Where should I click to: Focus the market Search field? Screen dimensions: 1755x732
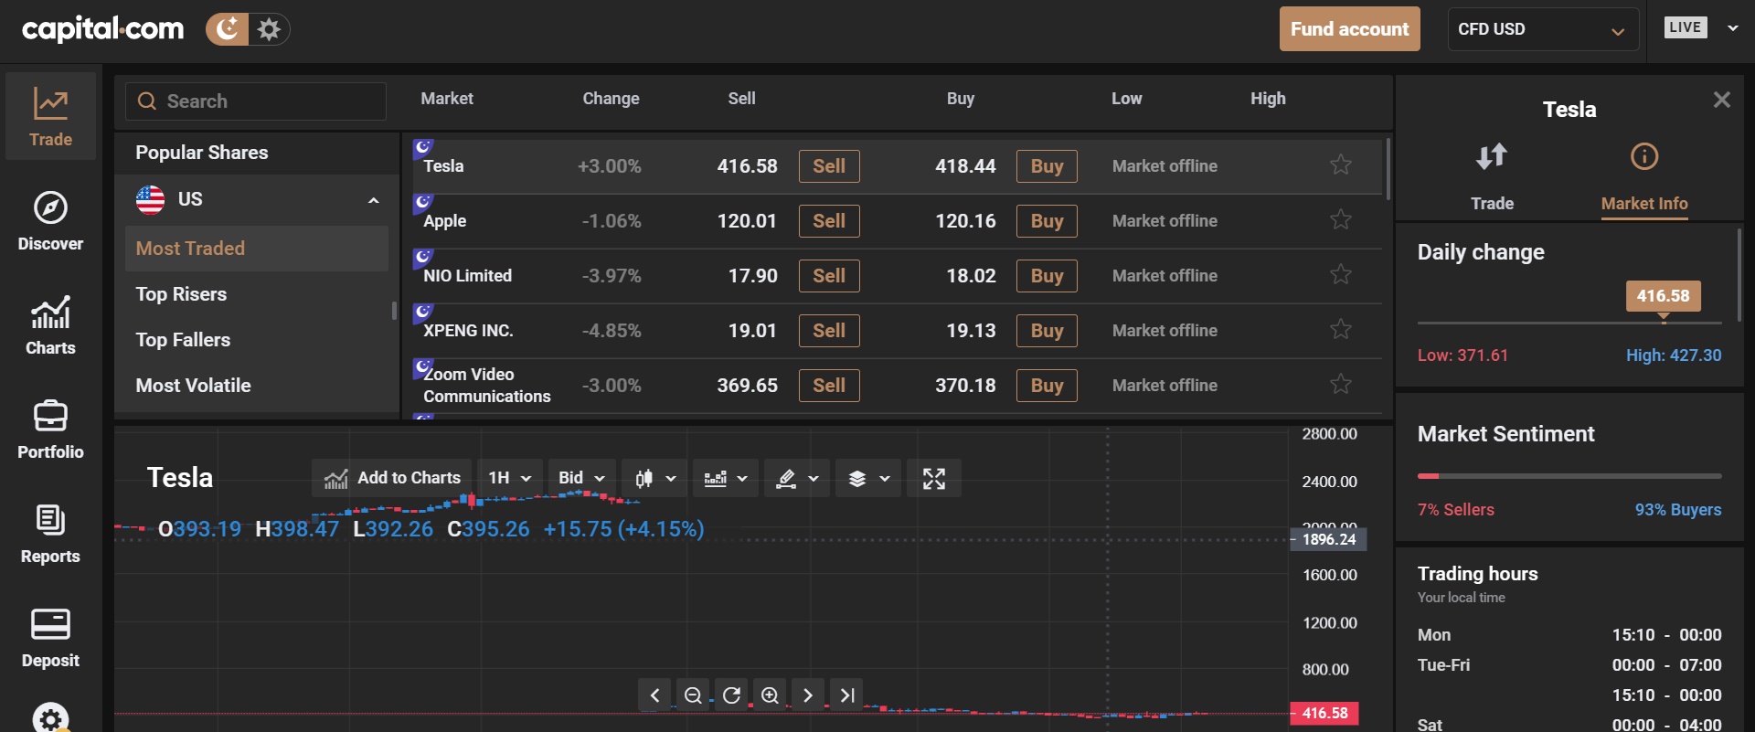256,101
